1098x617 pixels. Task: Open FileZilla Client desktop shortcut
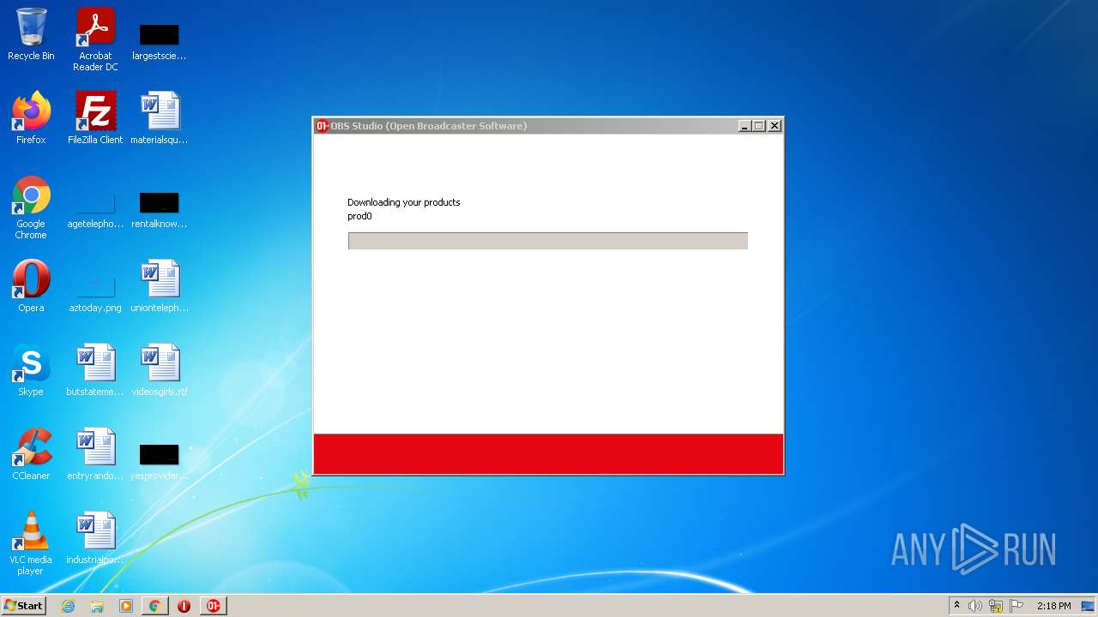click(x=95, y=118)
